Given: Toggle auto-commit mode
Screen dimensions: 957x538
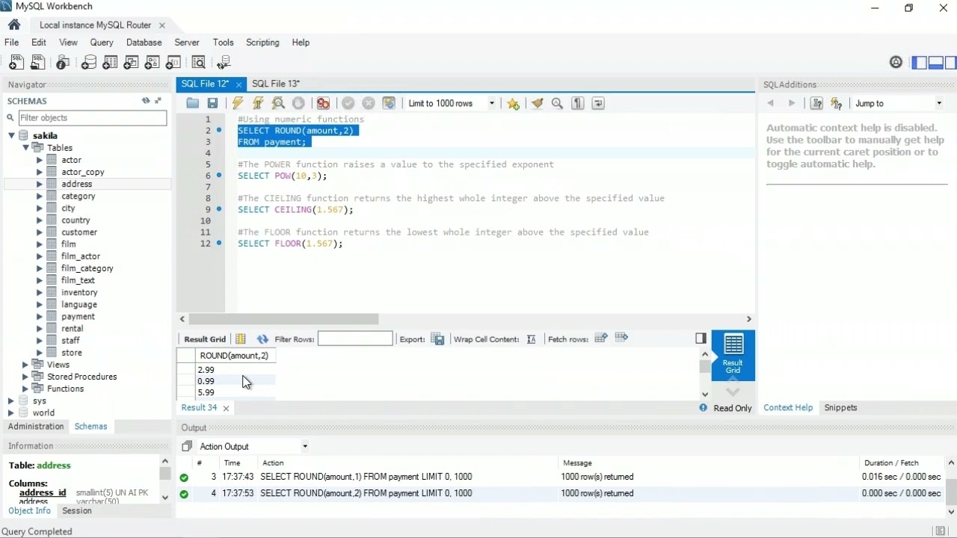Looking at the screenshot, I should coord(389,103).
